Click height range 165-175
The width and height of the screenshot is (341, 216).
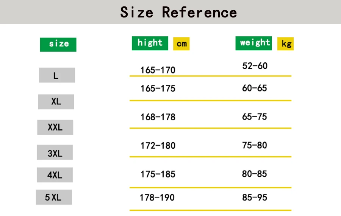click(x=158, y=89)
